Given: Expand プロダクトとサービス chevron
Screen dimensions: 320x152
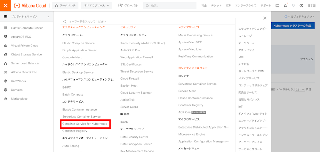Looking at the screenshot, I should (48, 17).
